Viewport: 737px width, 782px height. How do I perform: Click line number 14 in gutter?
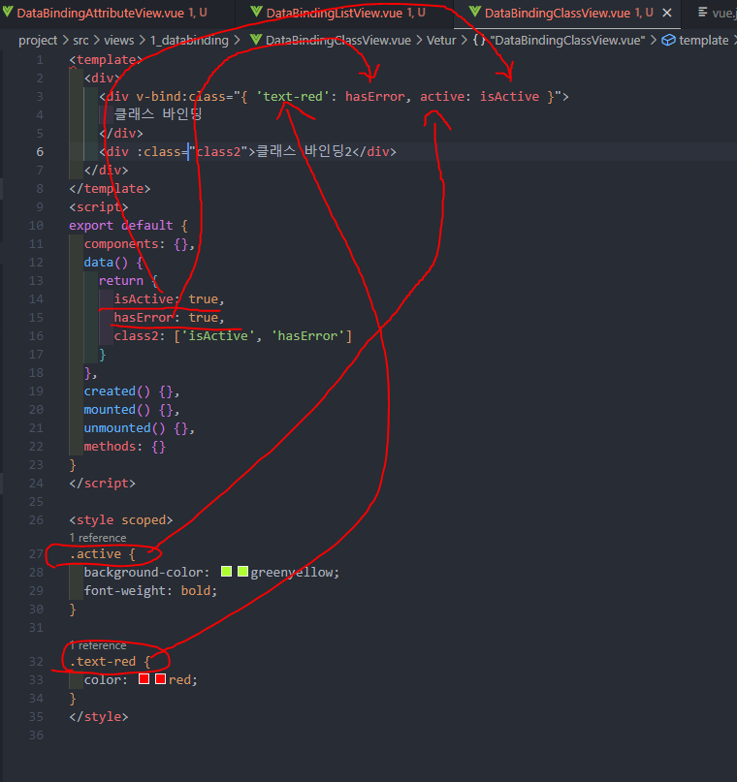tap(36, 299)
